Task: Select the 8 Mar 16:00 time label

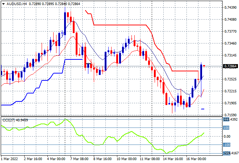Action: click(x=102, y=159)
